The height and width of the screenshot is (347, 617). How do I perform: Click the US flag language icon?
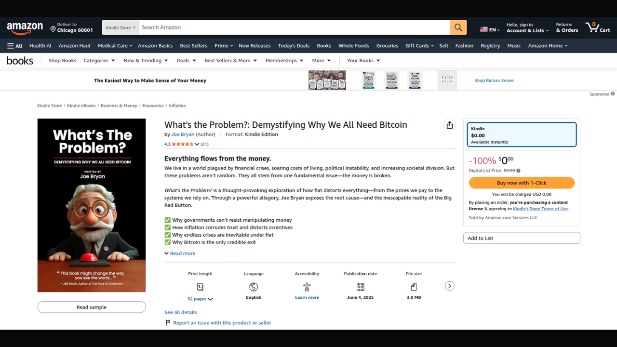click(484, 29)
